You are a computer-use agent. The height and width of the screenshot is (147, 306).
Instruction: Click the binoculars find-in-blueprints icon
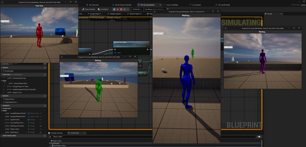click(x=259, y=137)
